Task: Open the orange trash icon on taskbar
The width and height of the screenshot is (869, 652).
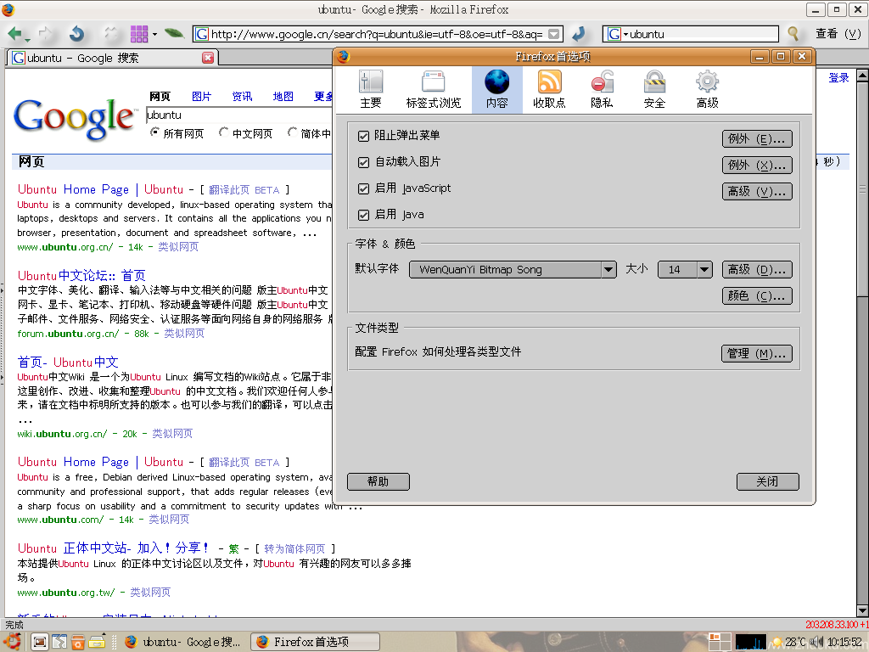Action: pyautogui.click(x=78, y=642)
